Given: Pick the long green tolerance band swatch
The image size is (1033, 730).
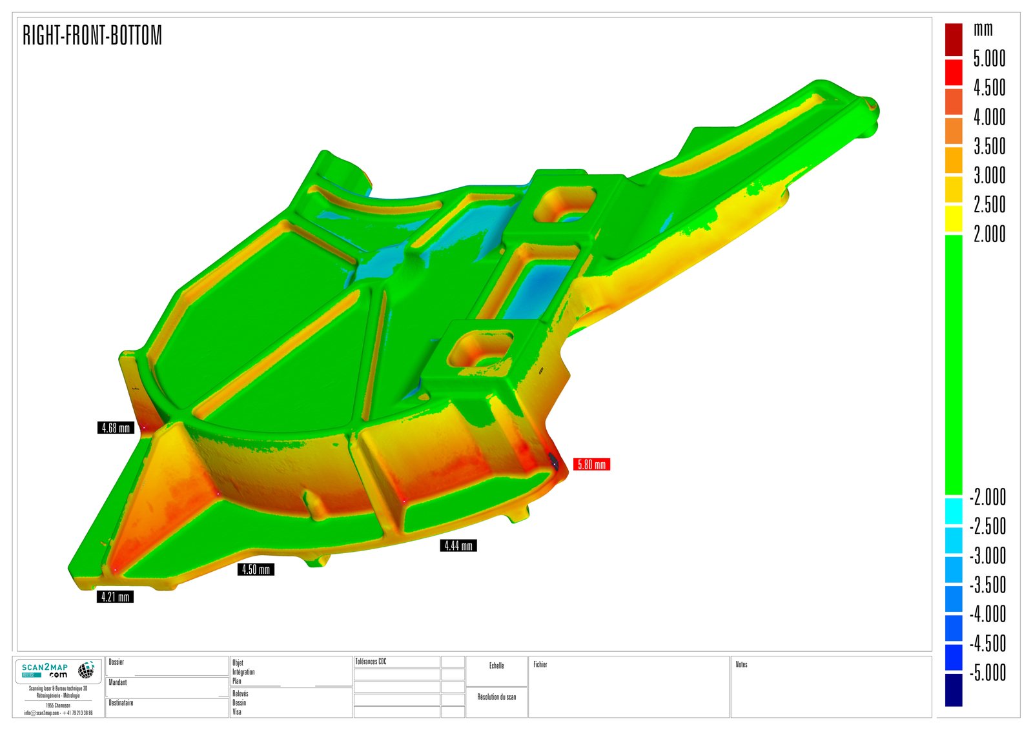Looking at the screenshot, I should tap(954, 365).
